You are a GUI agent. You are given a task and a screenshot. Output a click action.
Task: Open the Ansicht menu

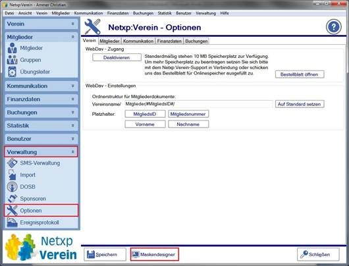(x=25, y=13)
